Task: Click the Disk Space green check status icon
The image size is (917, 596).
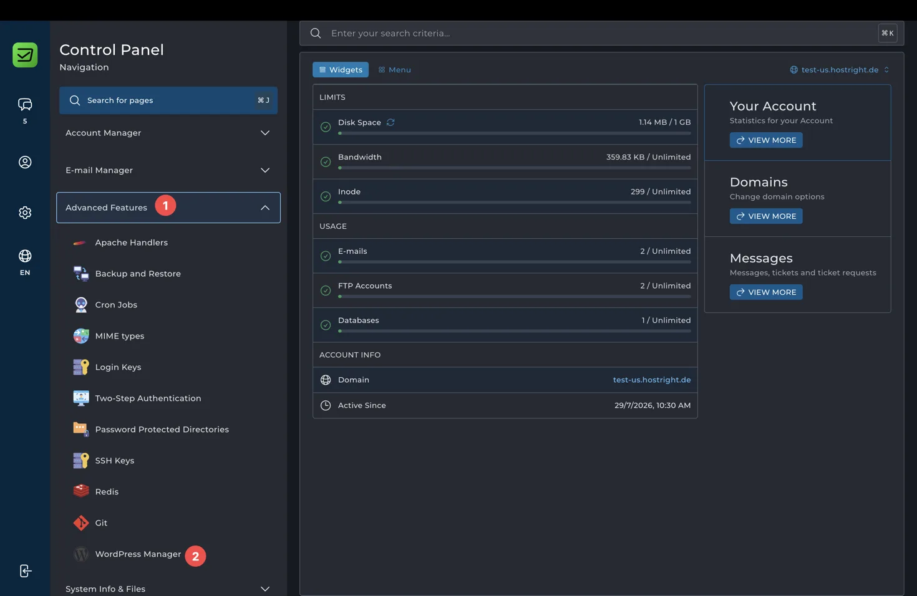Action: coord(326,127)
